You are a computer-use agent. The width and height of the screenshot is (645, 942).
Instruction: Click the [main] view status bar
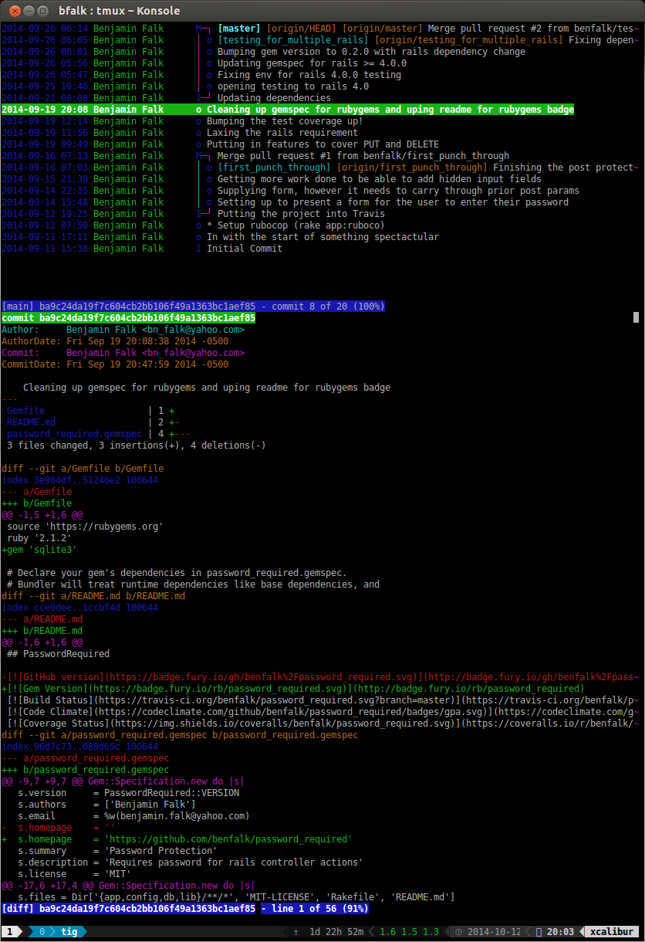click(x=193, y=307)
